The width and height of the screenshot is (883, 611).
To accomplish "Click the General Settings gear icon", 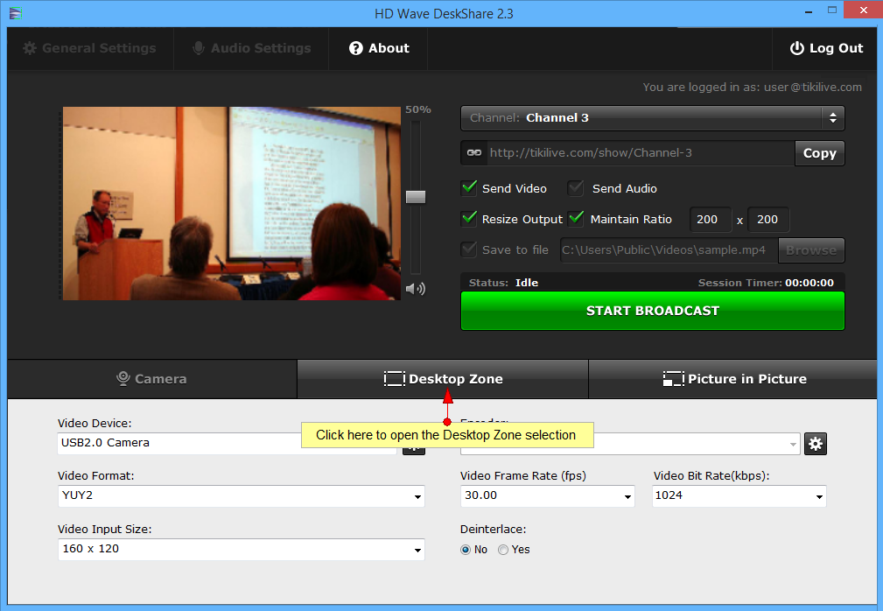I will tap(29, 48).
